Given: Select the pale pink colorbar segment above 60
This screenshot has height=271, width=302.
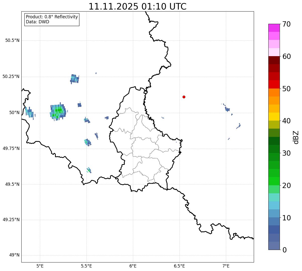Looking at the screenshot, I should [274, 52].
